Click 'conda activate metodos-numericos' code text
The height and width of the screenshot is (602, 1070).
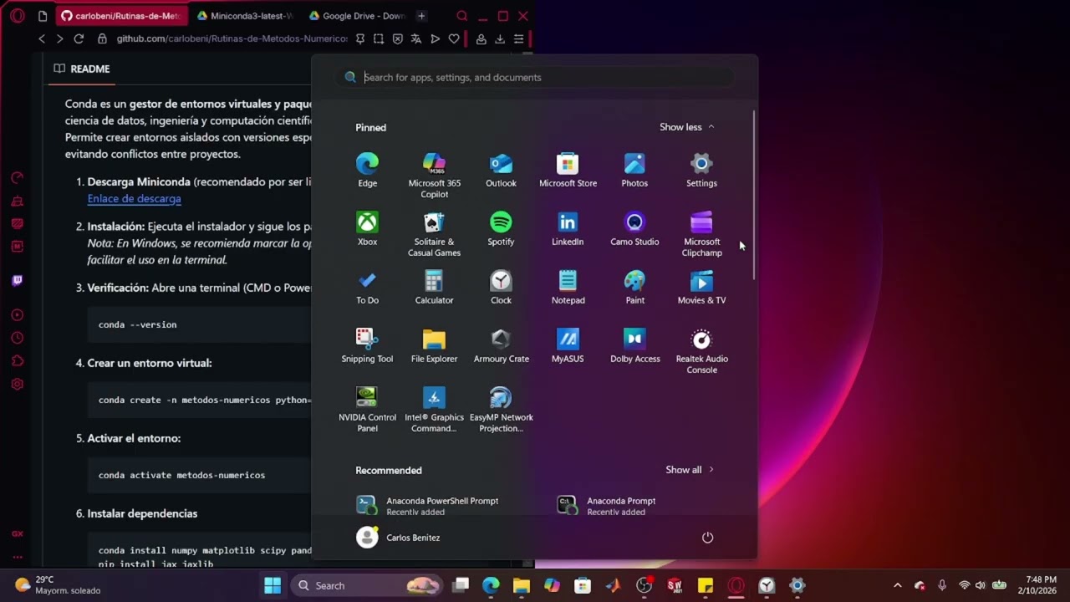[181, 475]
